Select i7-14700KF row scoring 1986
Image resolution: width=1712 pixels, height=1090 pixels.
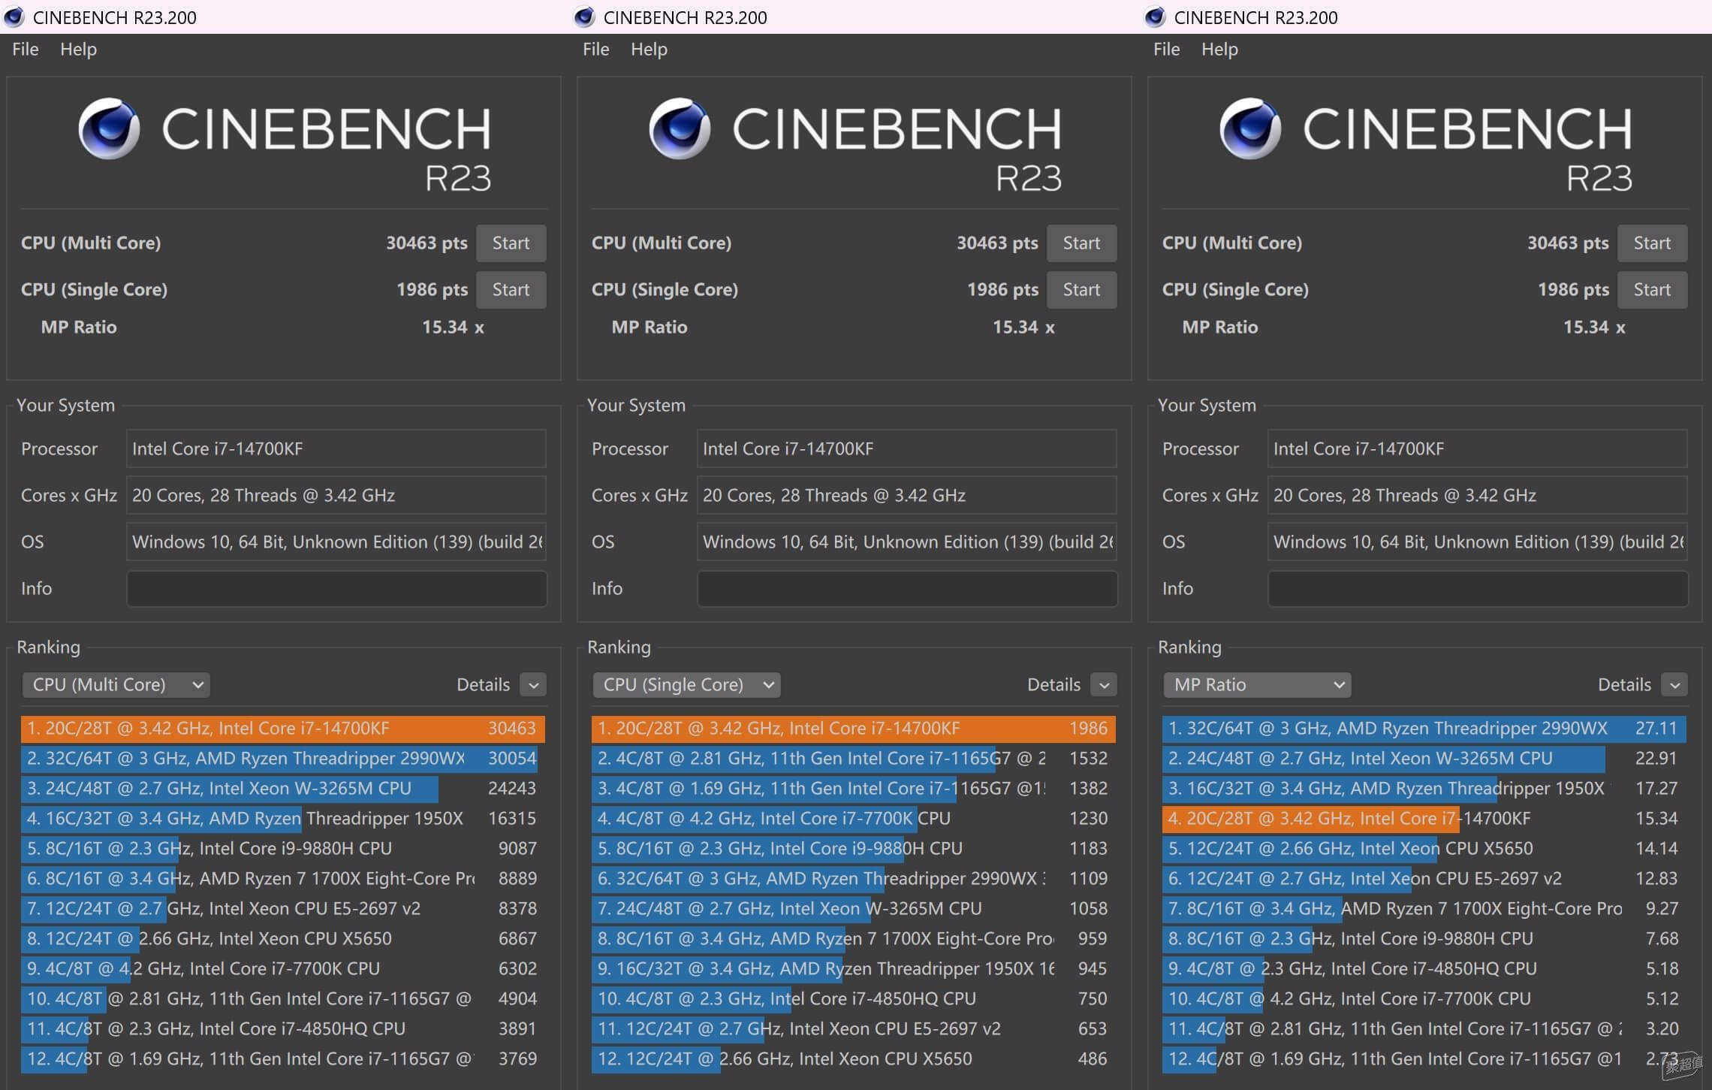(854, 728)
